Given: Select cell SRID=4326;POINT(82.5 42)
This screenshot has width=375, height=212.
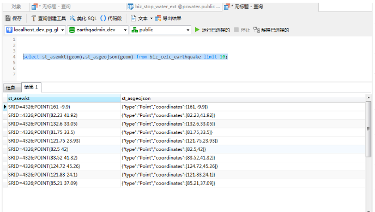Looking at the screenshot, I should (x=64, y=149).
